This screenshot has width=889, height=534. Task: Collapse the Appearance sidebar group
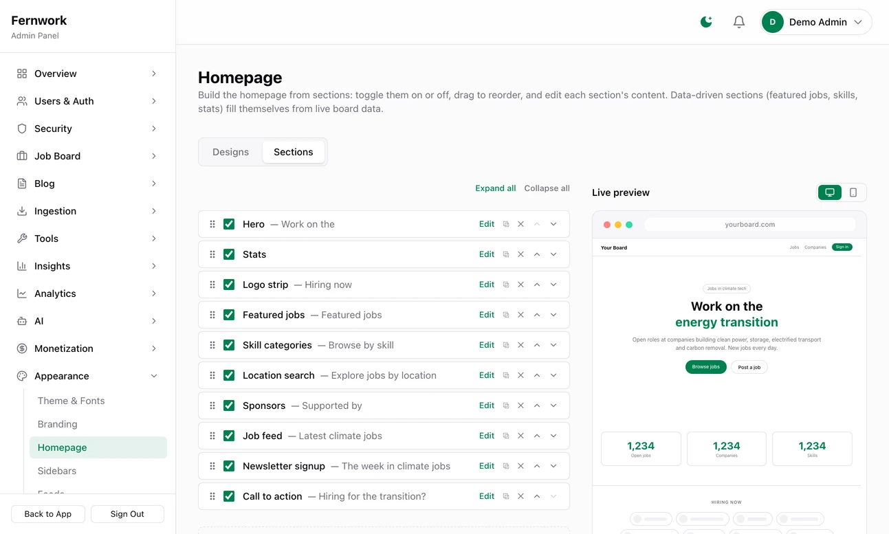pyautogui.click(x=87, y=376)
